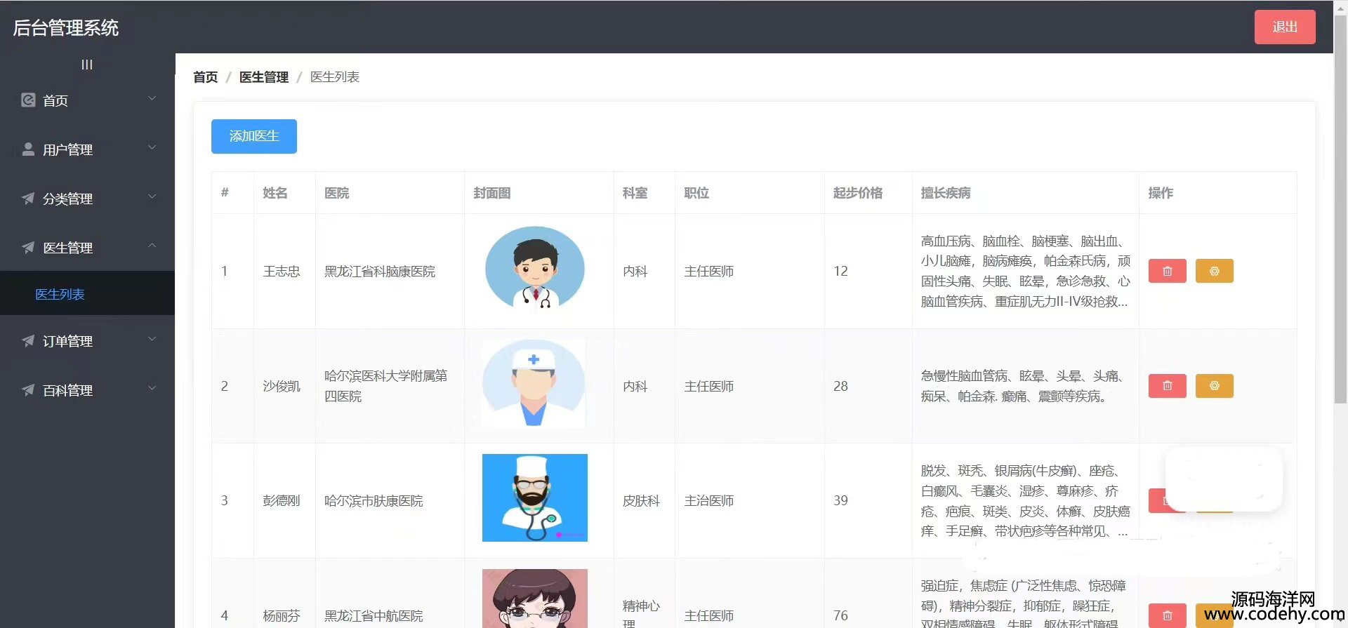Click the 首页 home icon in the sidebar
Viewport: 1348px width, 628px height.
click(28, 100)
